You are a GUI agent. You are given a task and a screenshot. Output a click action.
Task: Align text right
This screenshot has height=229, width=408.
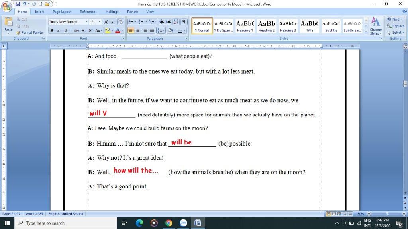coord(145,30)
